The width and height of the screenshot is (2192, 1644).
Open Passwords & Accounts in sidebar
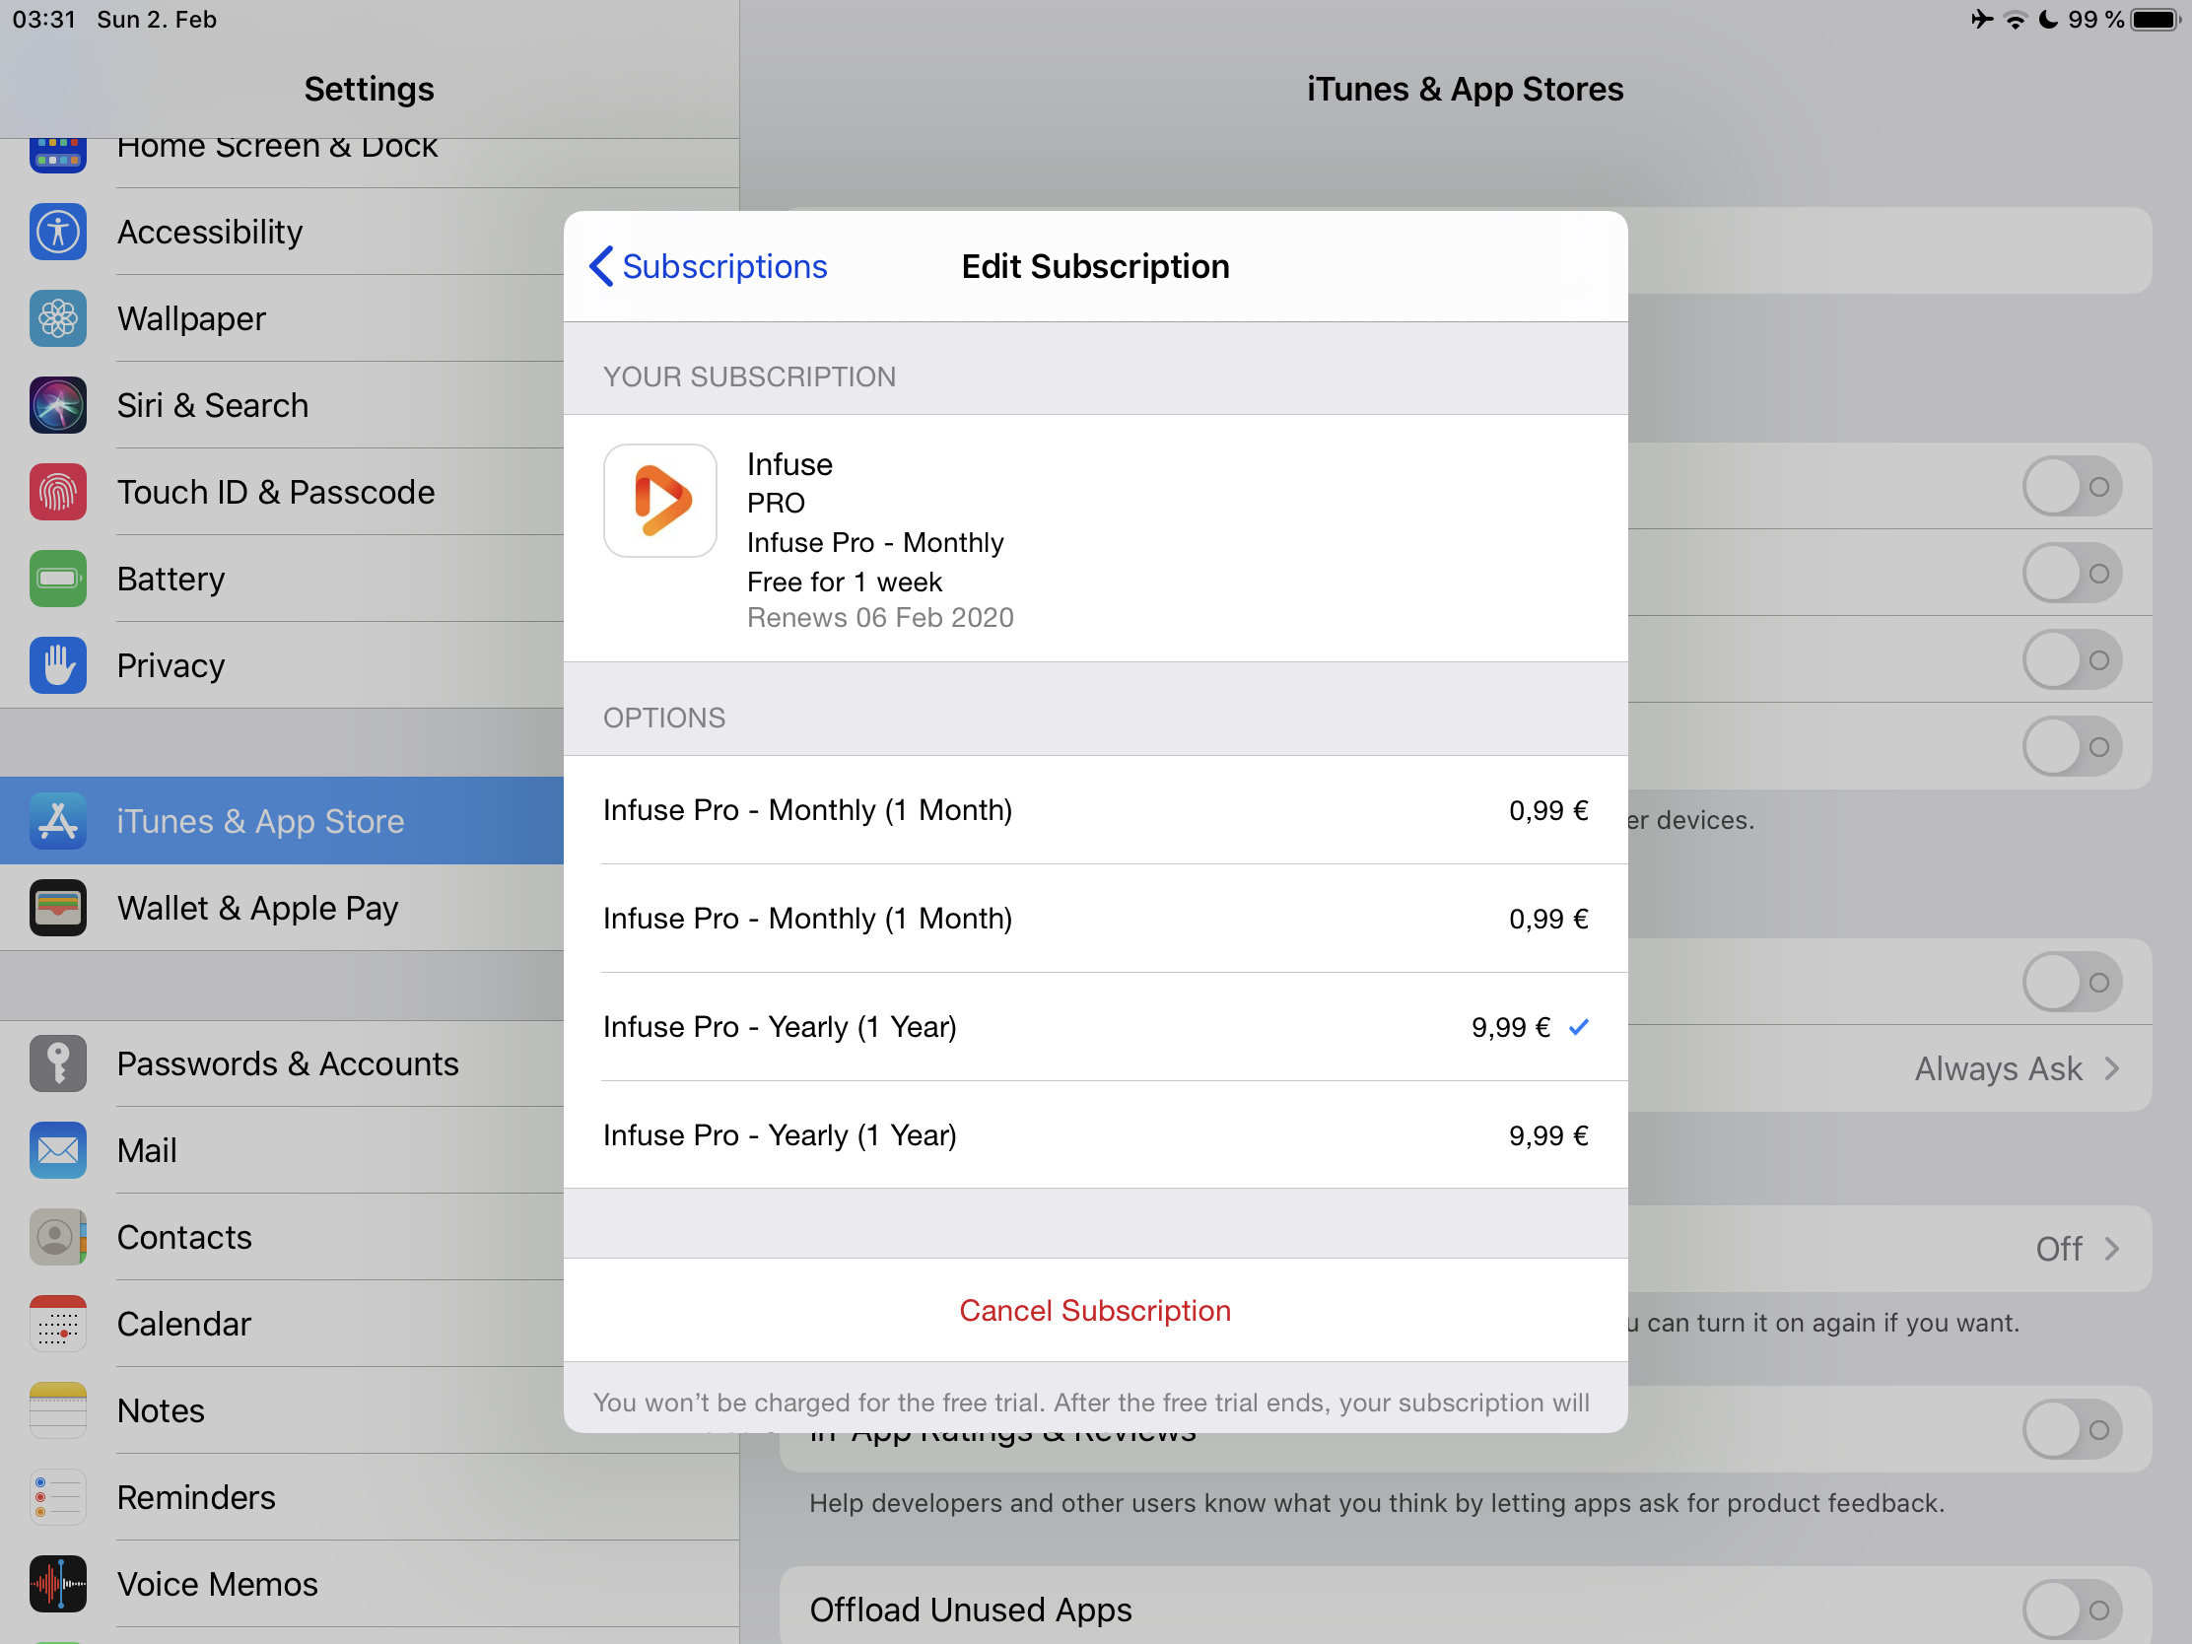[x=288, y=1063]
